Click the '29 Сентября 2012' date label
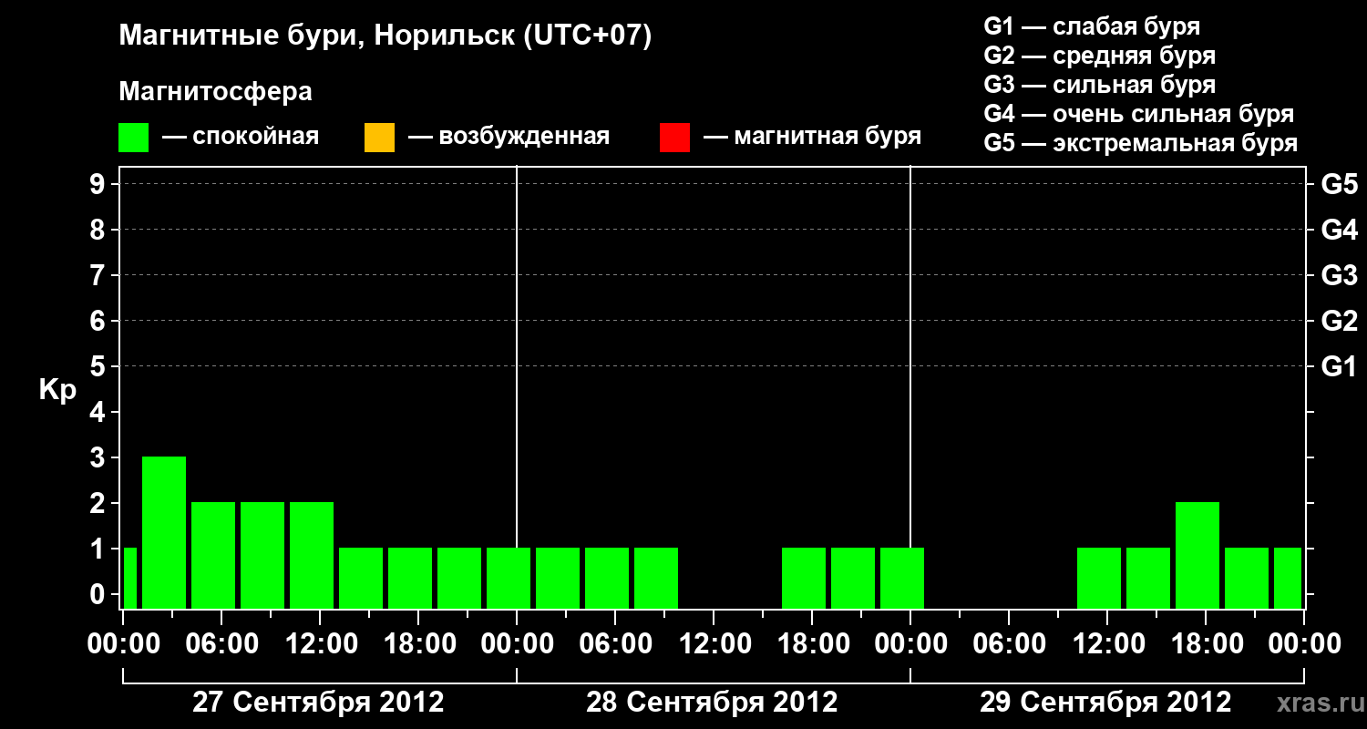The height and width of the screenshot is (729, 1367). [x=1105, y=703]
